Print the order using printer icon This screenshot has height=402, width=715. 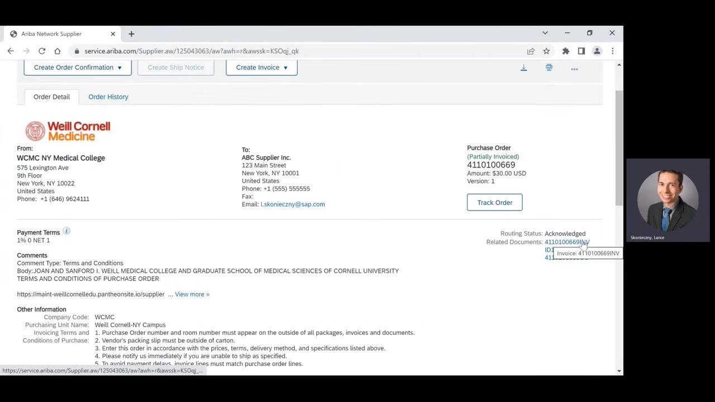(549, 68)
